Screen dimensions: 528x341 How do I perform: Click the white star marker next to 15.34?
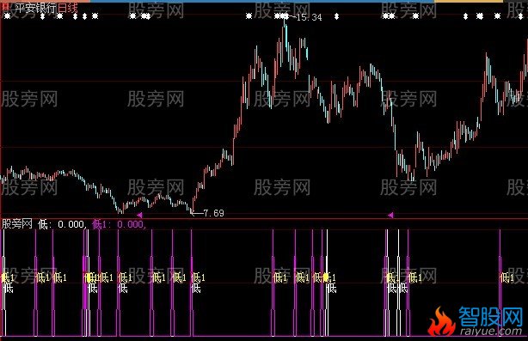pos(285,15)
